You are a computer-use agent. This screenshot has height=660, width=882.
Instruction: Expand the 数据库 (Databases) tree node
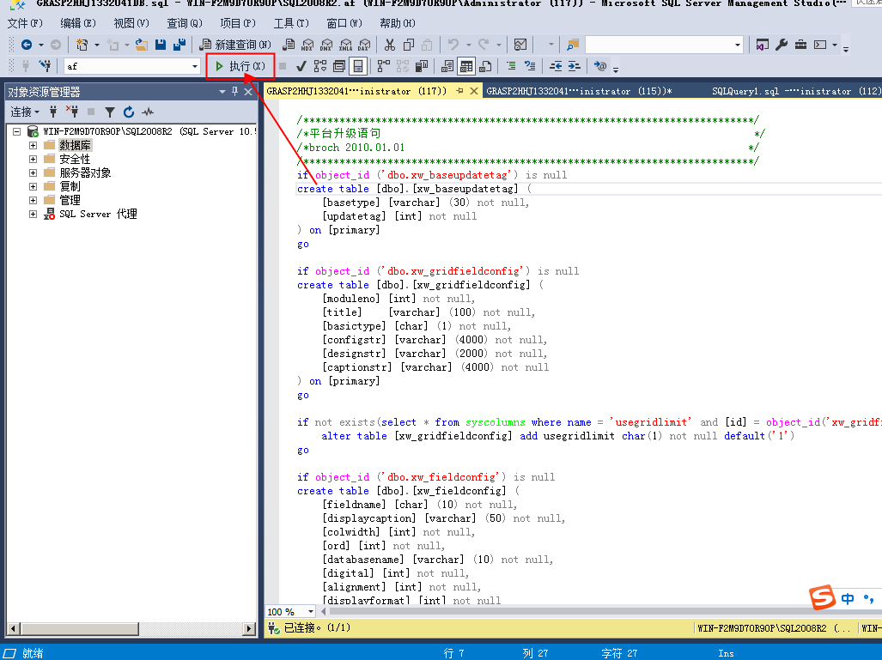[x=33, y=146]
